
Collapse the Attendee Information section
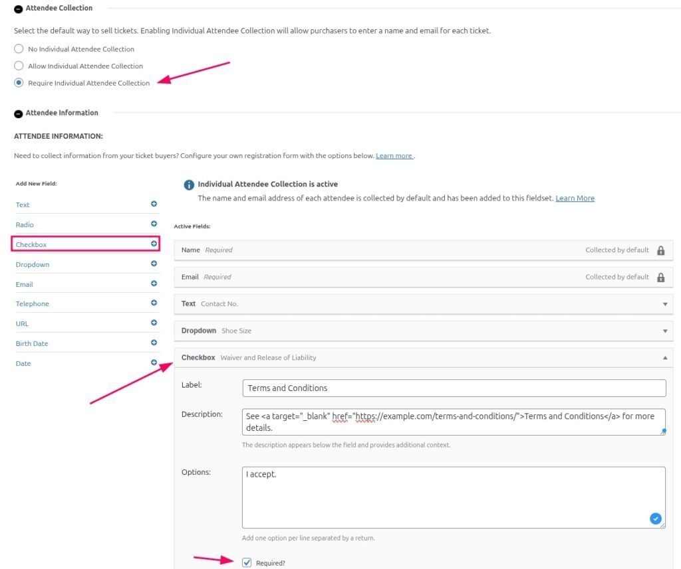[19, 114]
